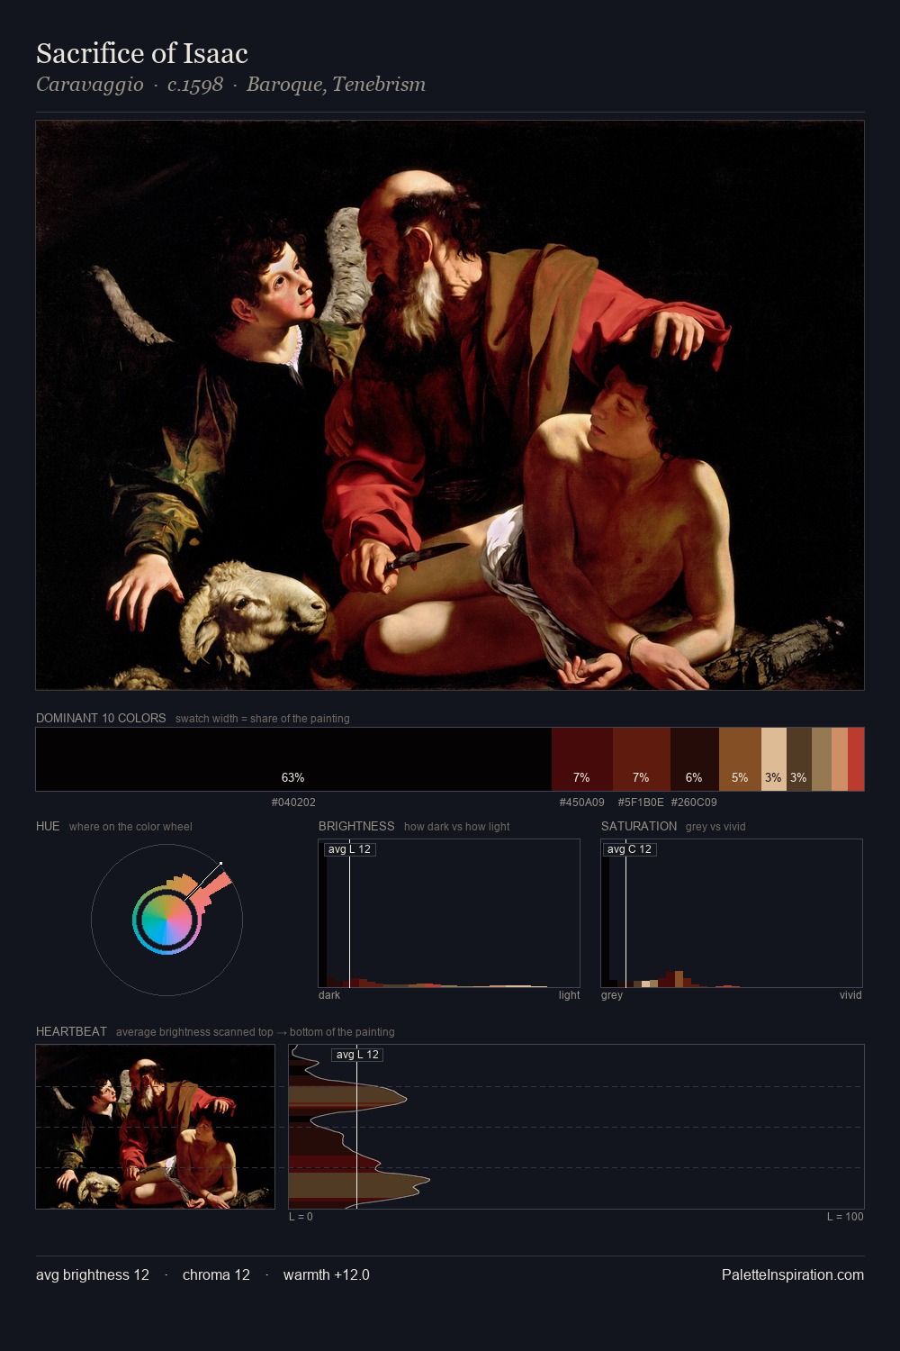Click the "HUE" section heading

tap(48, 826)
